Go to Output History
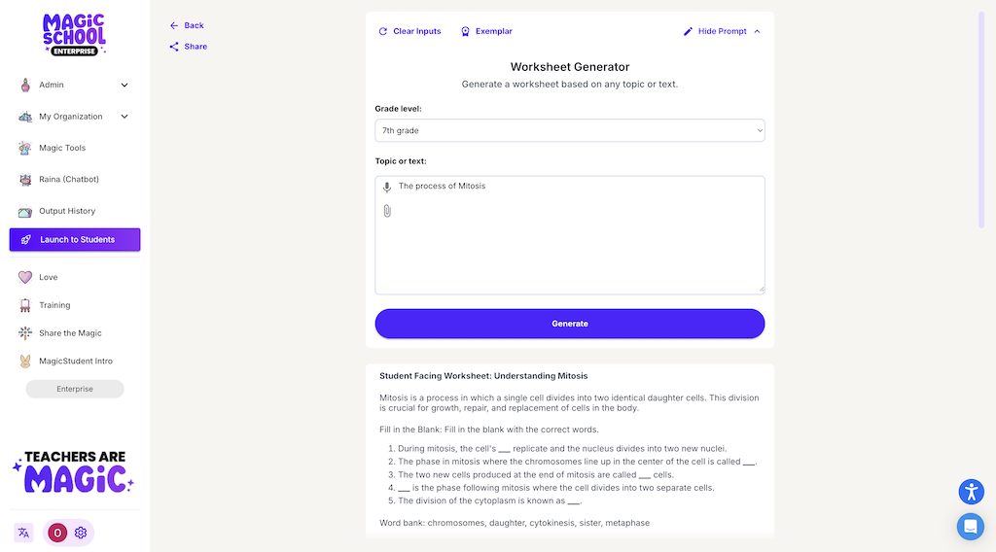This screenshot has height=552, width=996. (x=66, y=211)
